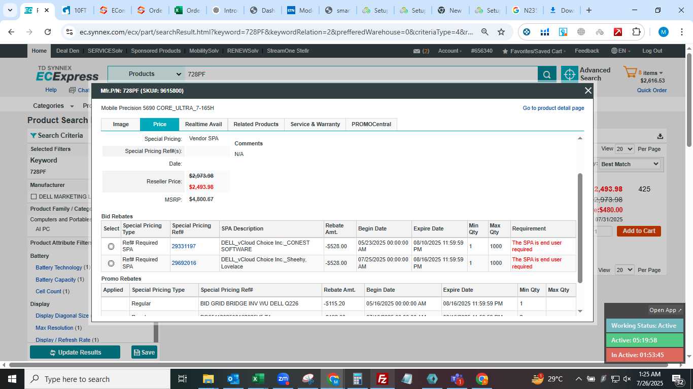The image size is (693, 389).
Task: Click the popup vertical scrollbar thumb
Action: point(580,228)
